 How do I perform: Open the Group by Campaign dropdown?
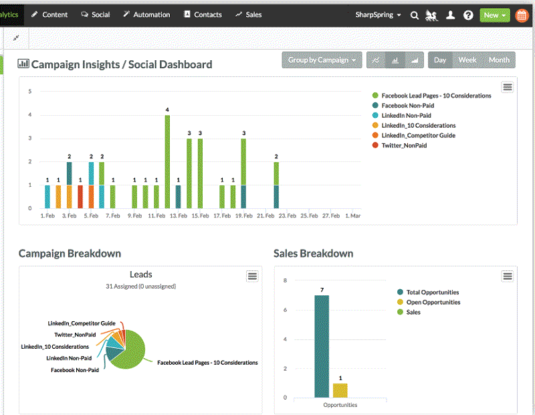(x=322, y=60)
